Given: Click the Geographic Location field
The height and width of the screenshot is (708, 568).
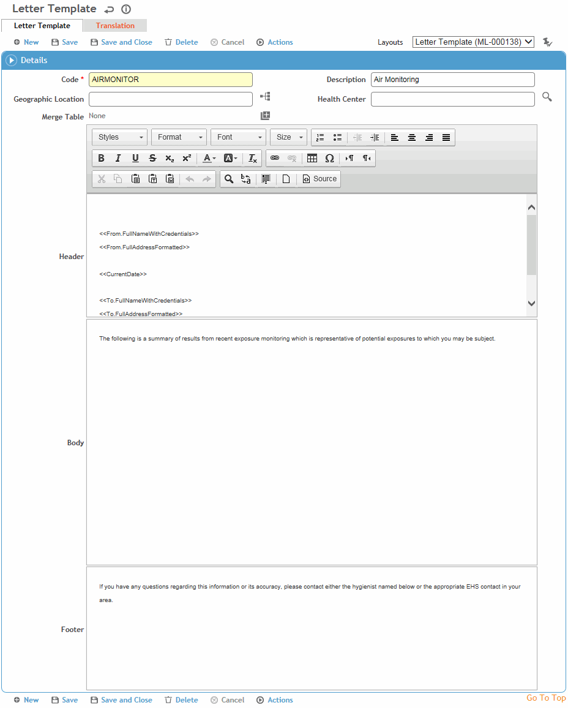Looking at the screenshot, I should pyautogui.click(x=171, y=99).
